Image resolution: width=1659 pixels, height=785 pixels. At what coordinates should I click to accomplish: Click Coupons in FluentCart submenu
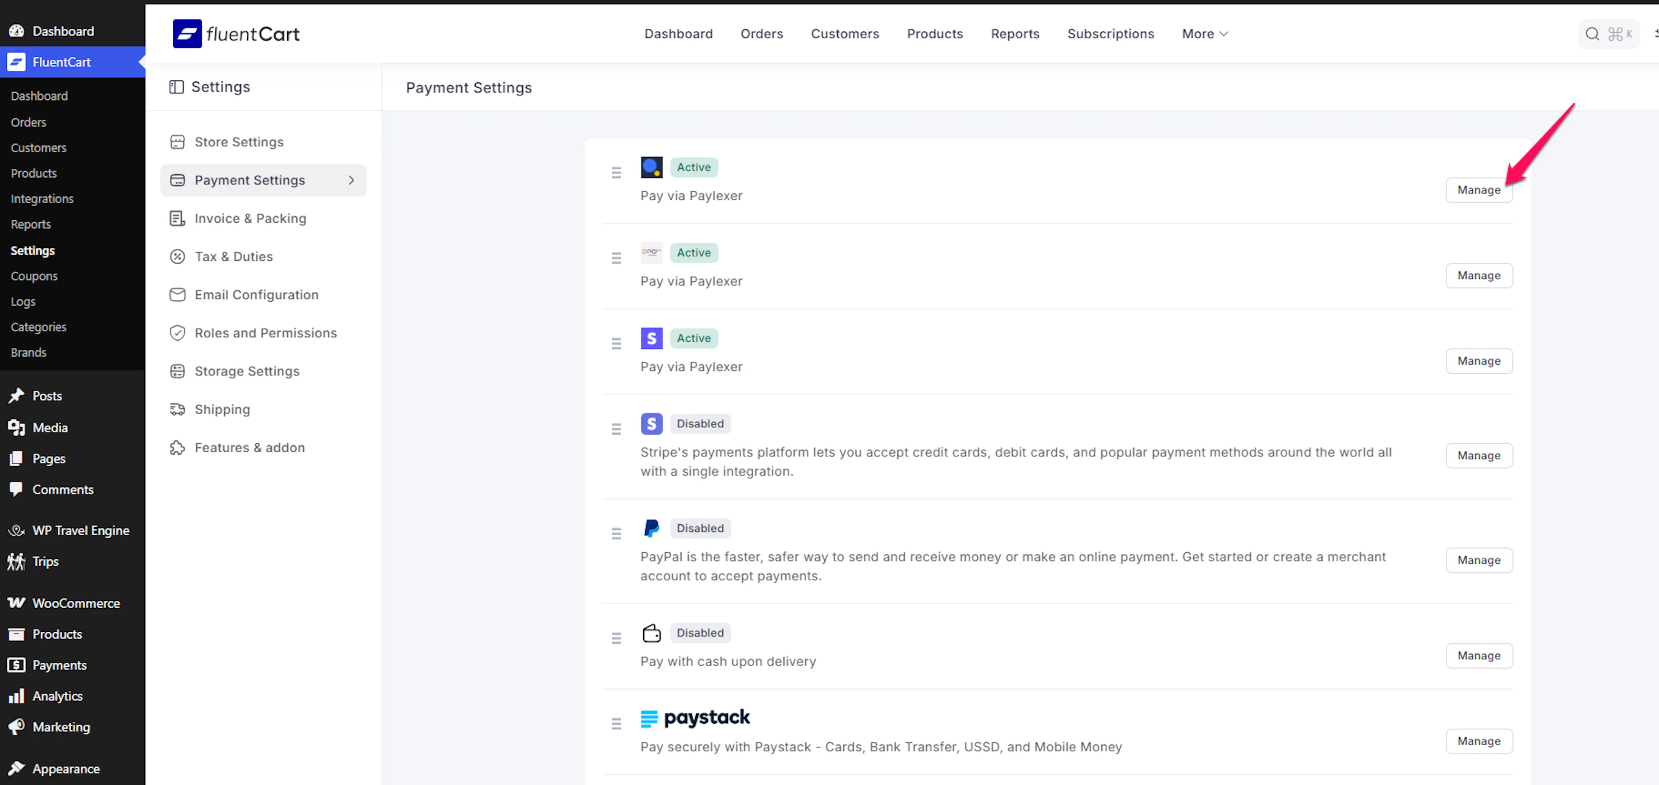coord(34,276)
